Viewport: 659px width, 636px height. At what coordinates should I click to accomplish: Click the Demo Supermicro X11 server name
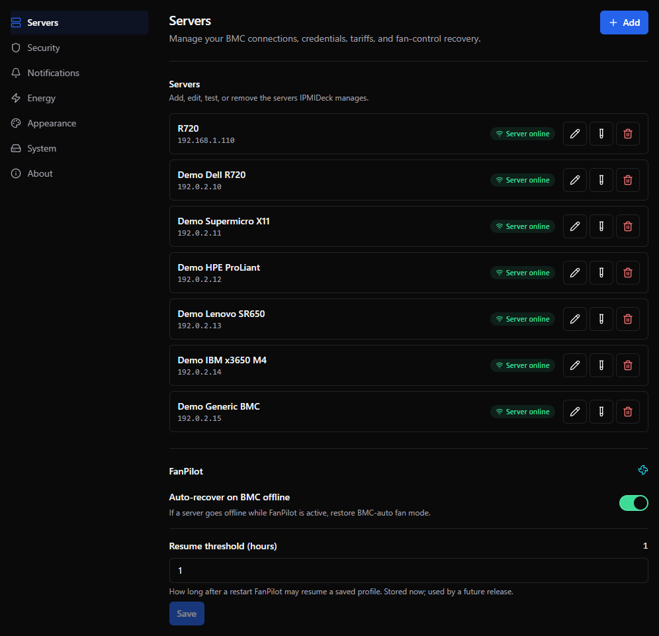[x=224, y=221]
